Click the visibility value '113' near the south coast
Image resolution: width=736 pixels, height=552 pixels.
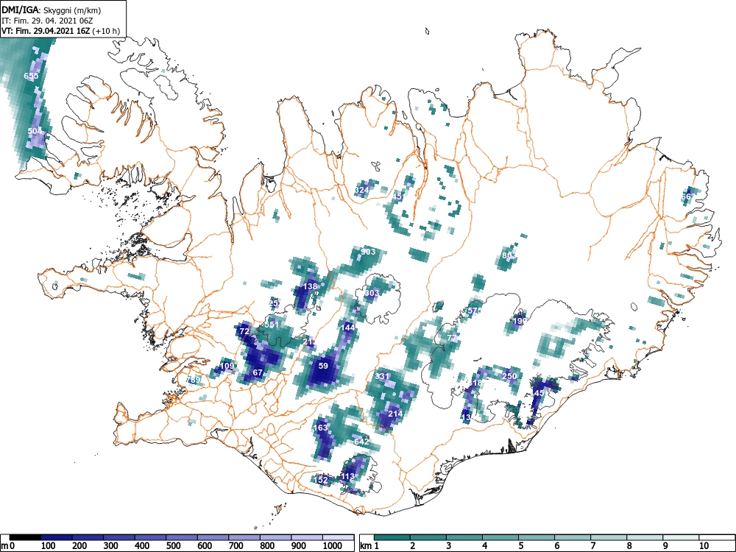tap(347, 476)
